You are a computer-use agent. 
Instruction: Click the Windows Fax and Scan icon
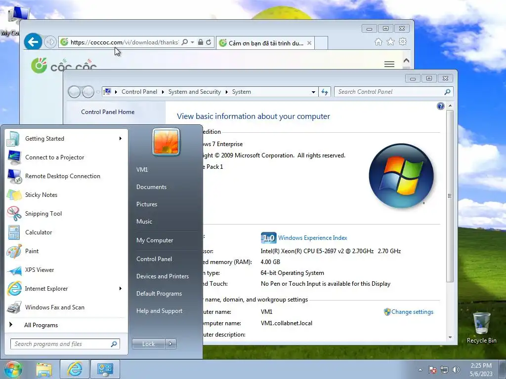(14, 307)
